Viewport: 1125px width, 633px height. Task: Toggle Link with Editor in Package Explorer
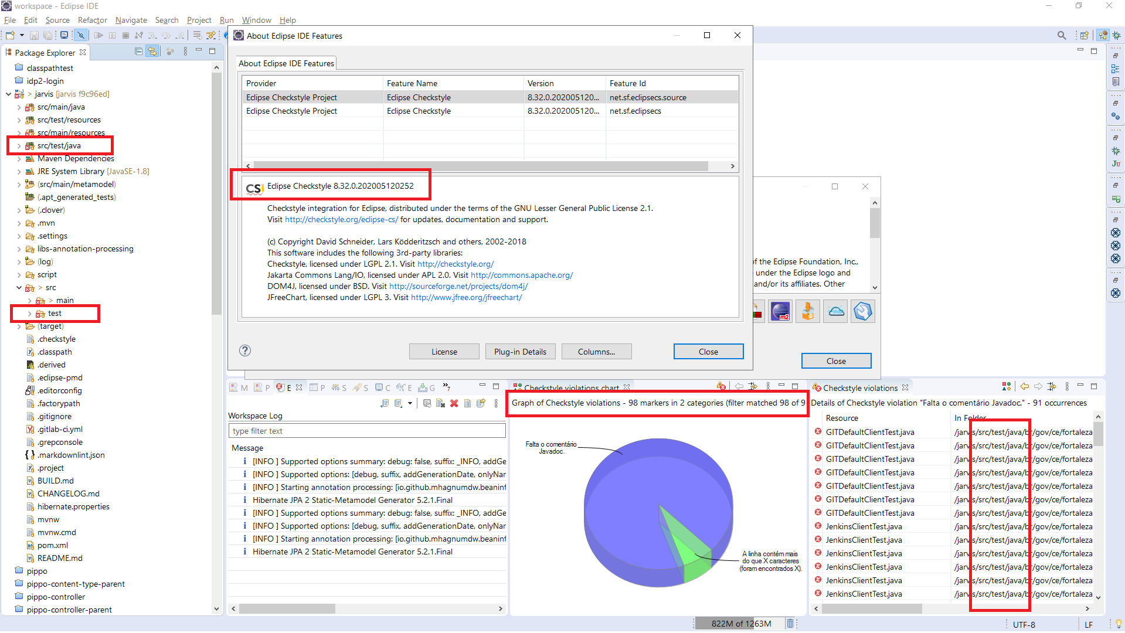152,52
